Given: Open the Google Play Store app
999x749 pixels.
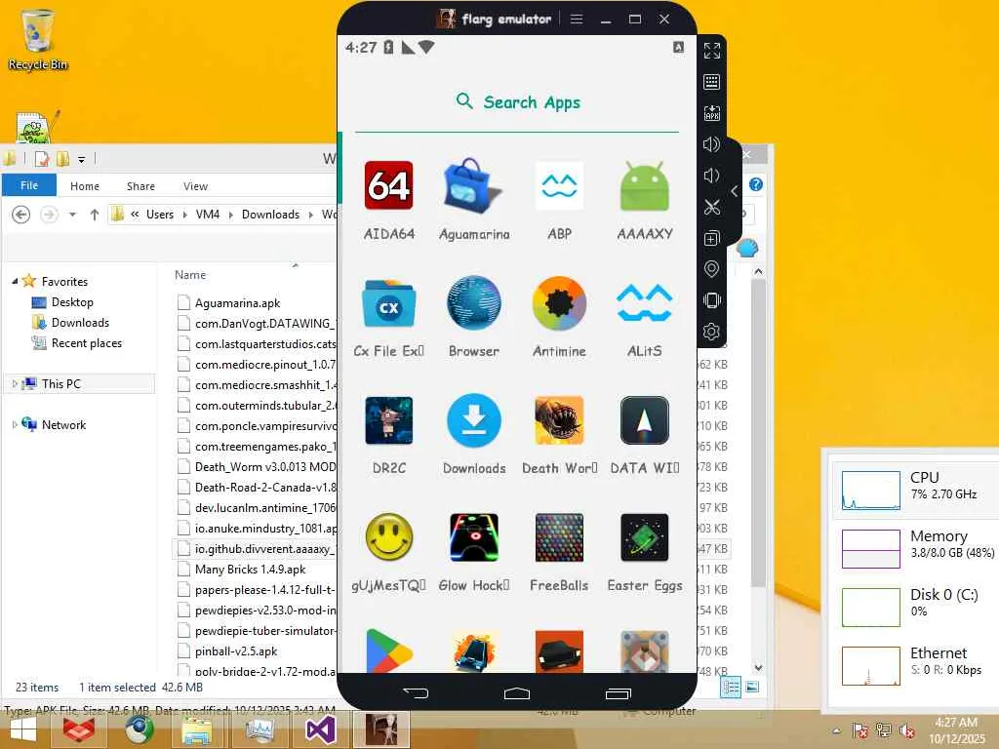Looking at the screenshot, I should [388, 650].
